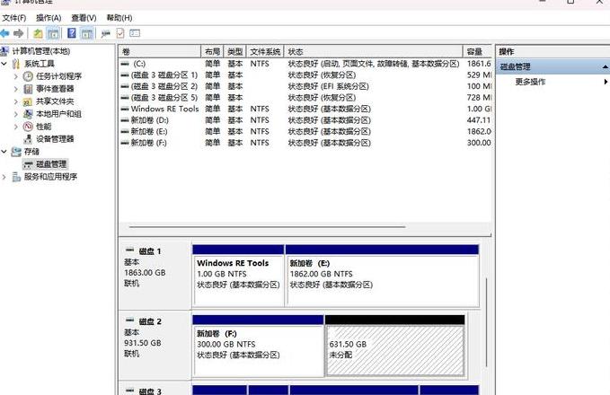Sort by the 布局 column header
This screenshot has width=610, height=395.
(212, 52)
